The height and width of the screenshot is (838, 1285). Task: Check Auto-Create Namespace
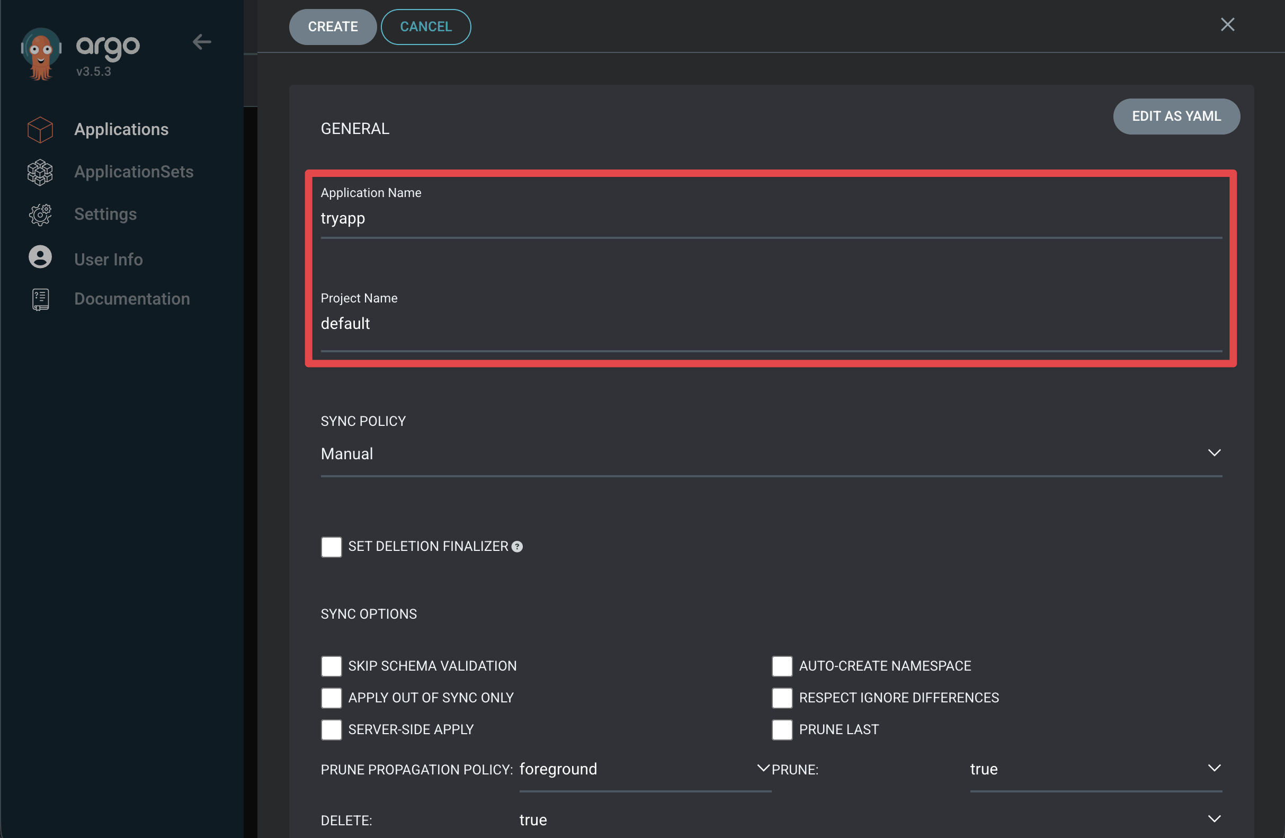782,666
